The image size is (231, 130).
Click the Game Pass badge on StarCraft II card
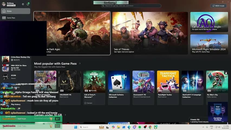[185, 90]
